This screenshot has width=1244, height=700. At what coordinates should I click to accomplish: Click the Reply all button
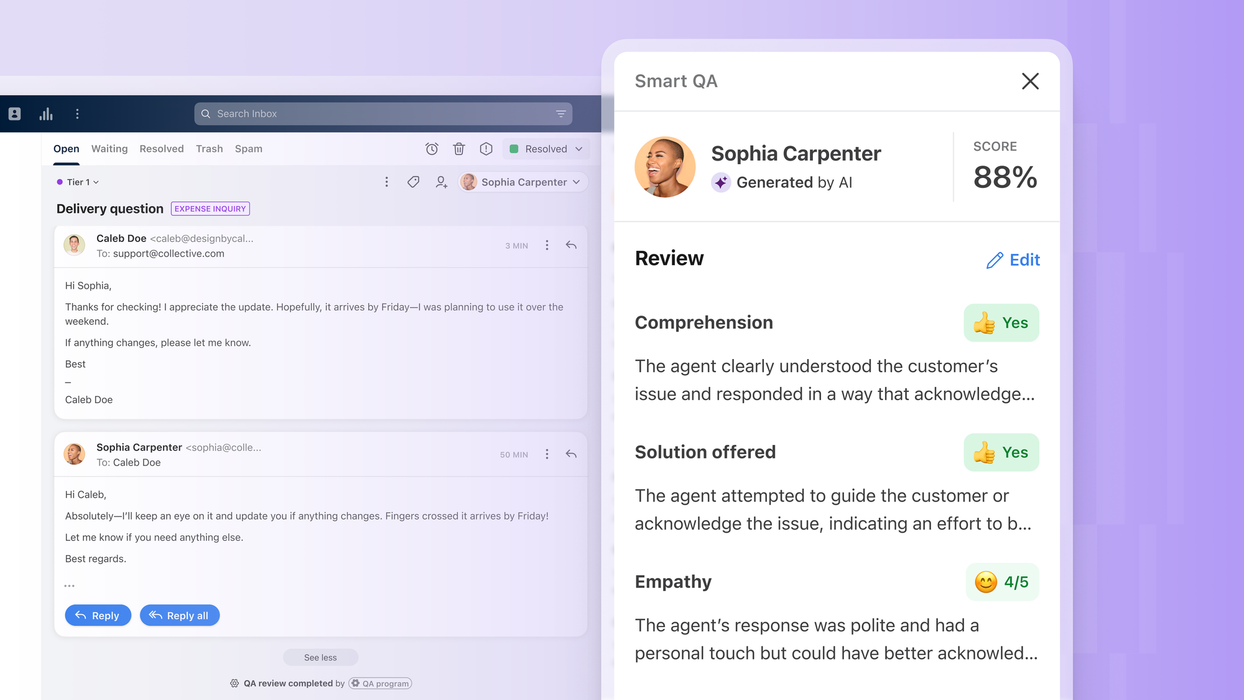pos(179,615)
